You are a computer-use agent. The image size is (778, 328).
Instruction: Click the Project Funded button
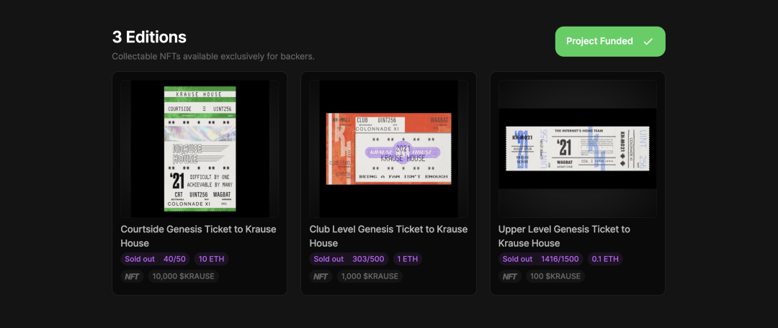click(x=610, y=42)
